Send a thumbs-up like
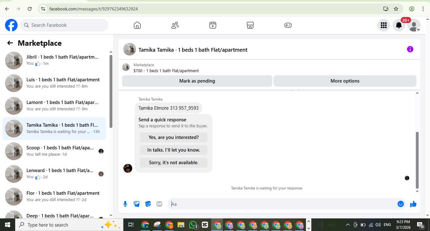 point(413,204)
